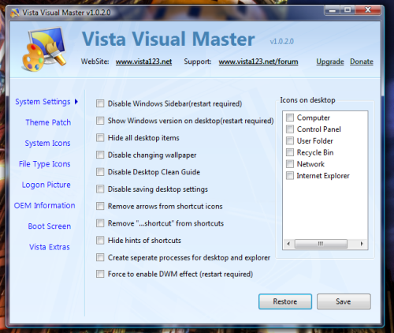Open www.vista123.net/forum support link
The height and width of the screenshot is (333, 394).
[x=258, y=62]
